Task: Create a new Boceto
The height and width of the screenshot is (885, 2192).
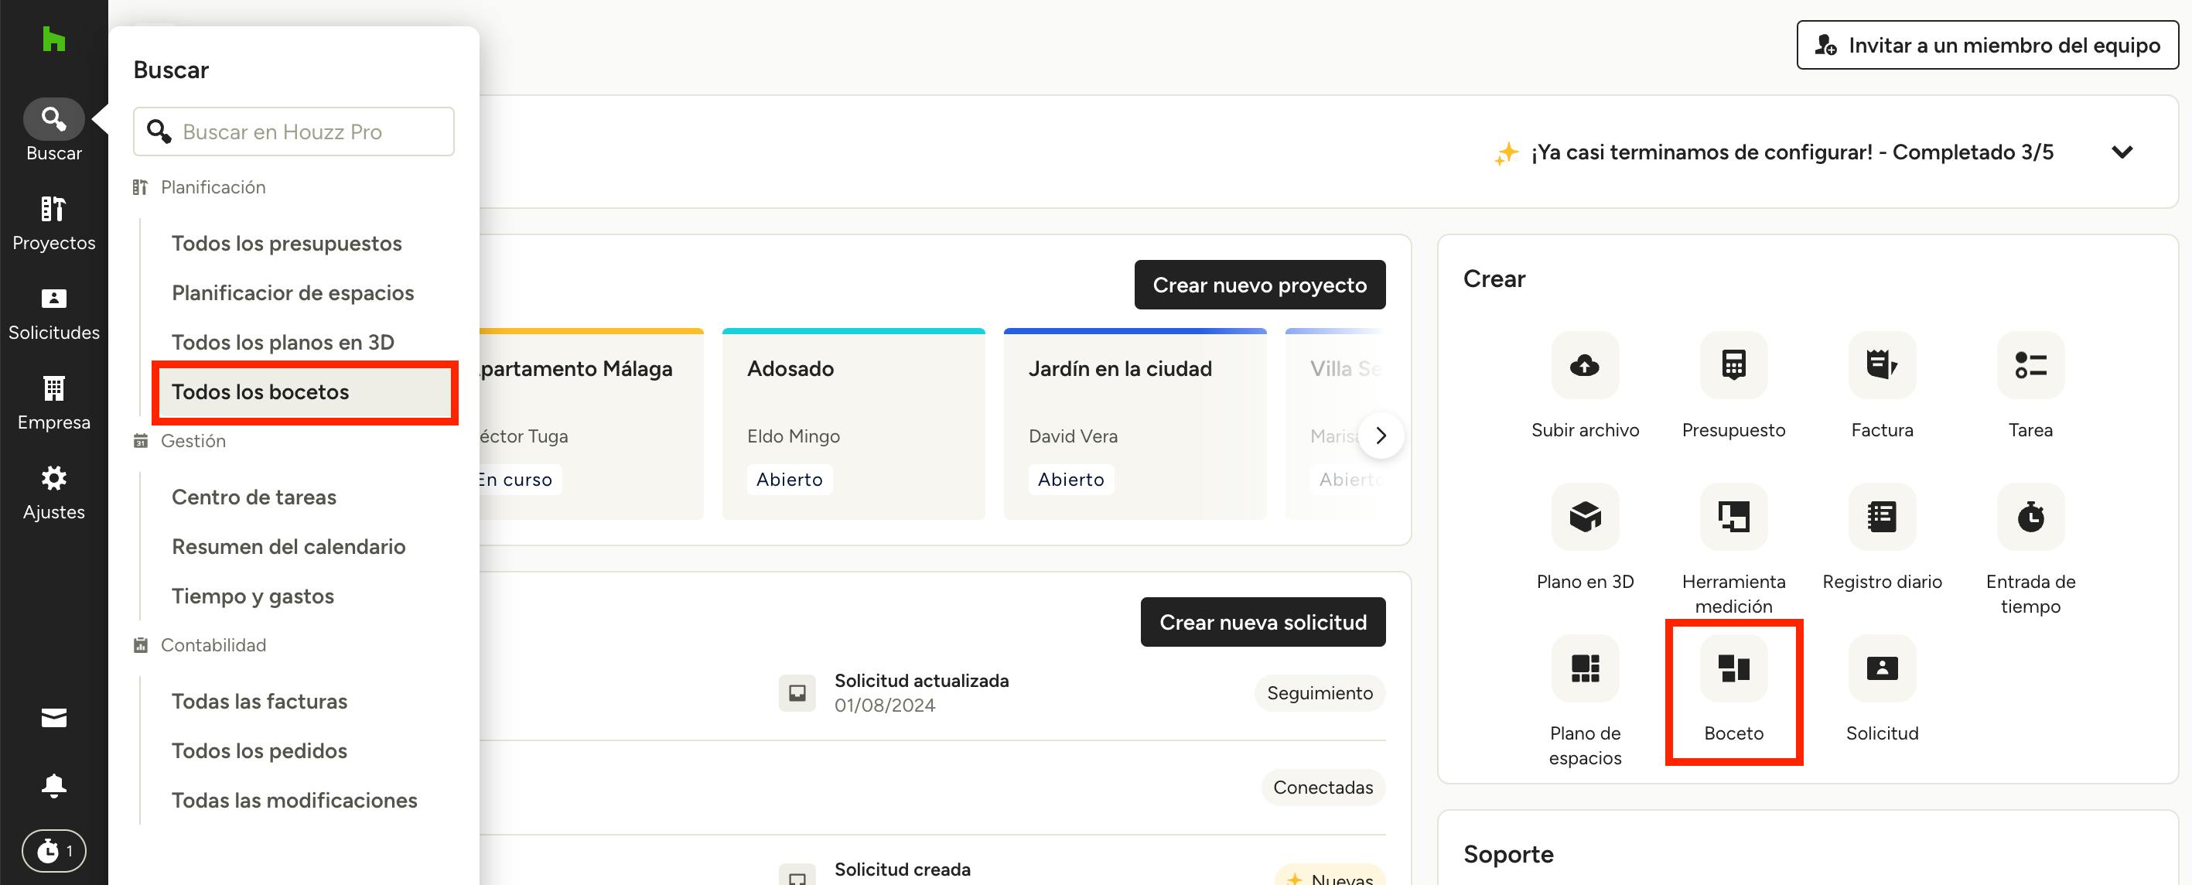Action: point(1733,669)
